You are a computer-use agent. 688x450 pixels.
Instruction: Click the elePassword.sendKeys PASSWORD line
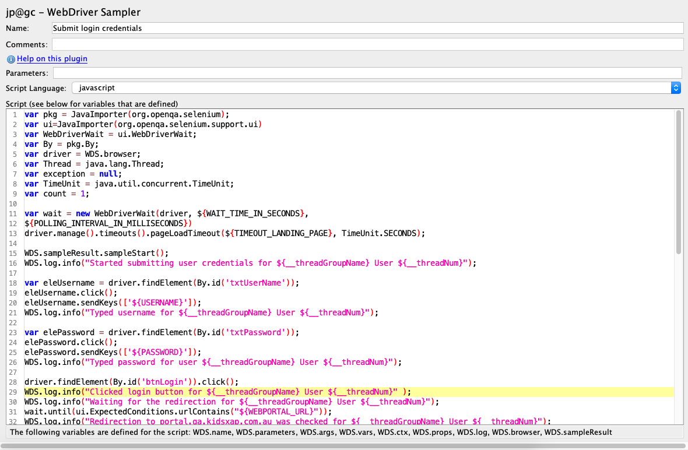point(113,352)
